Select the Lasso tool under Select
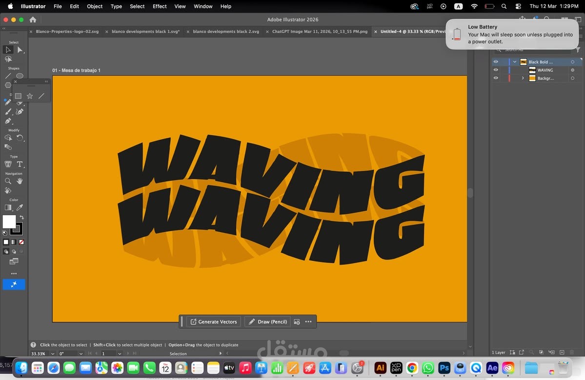This screenshot has height=380, width=585. [8, 60]
